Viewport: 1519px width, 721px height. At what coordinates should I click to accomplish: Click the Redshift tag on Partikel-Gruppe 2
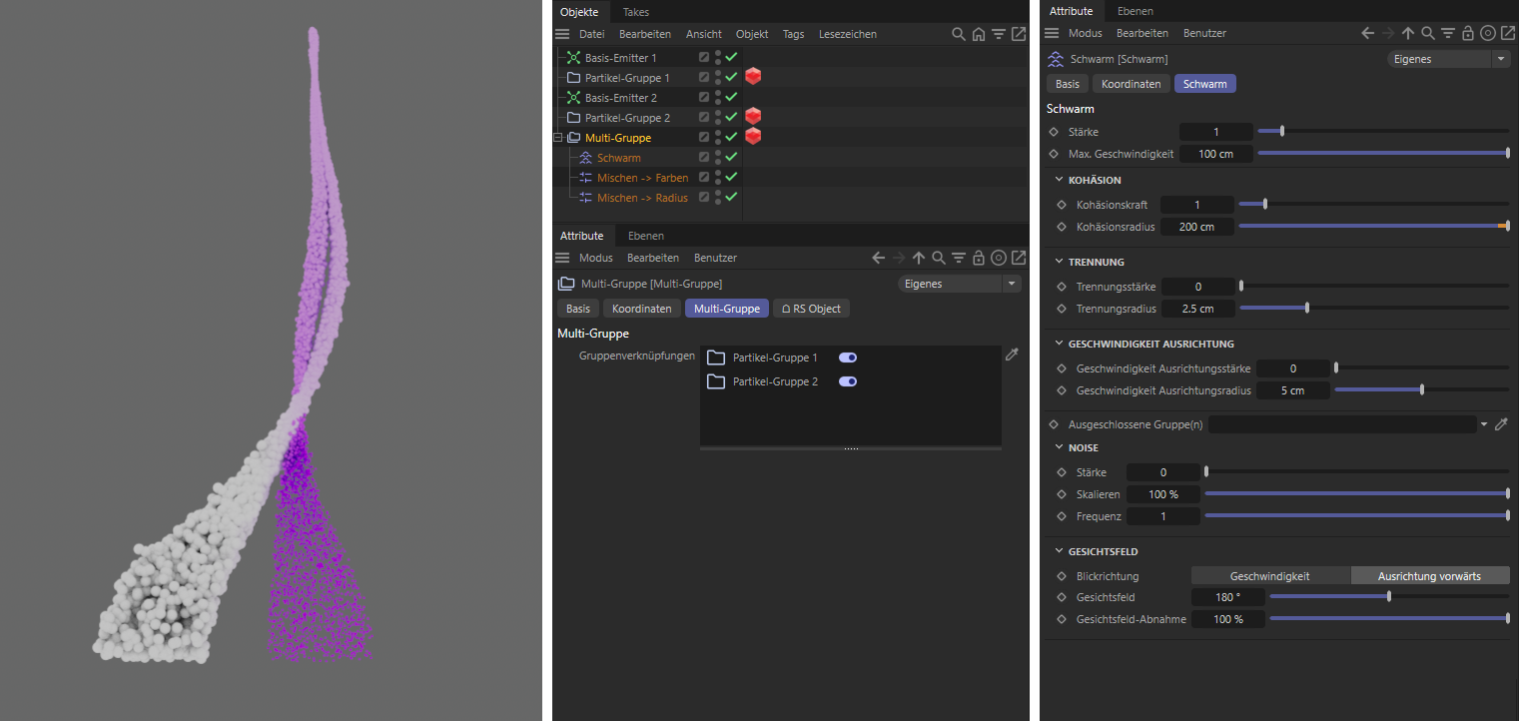pos(753,117)
